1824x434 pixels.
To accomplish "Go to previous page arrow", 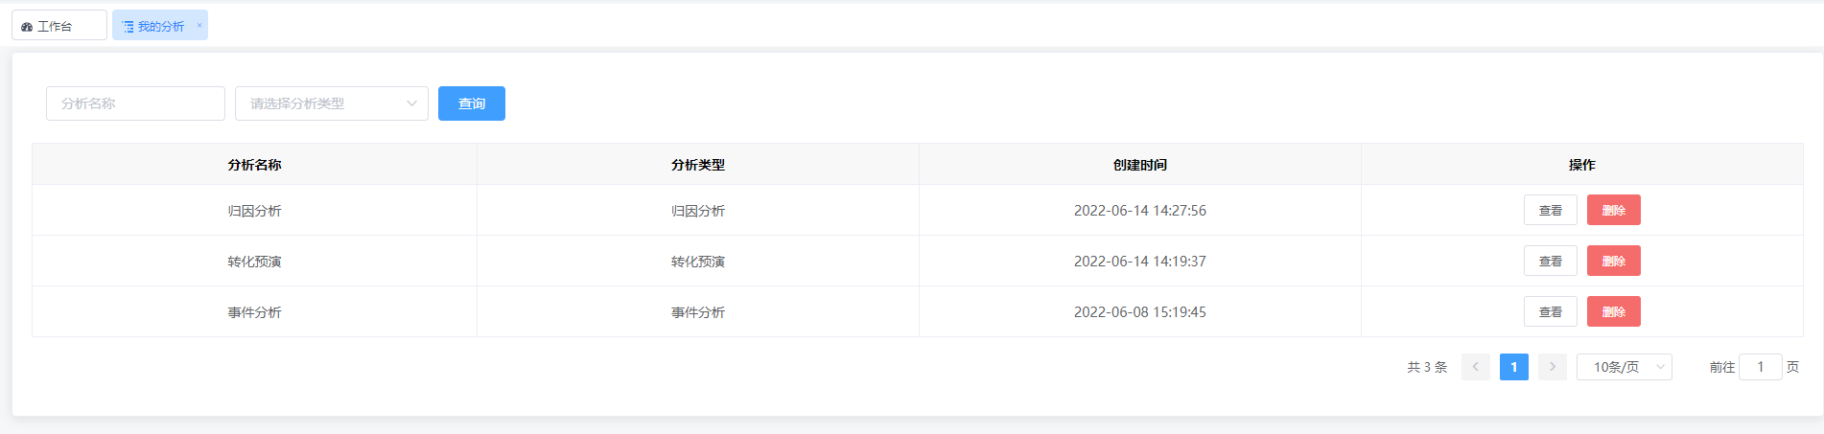I will (x=1475, y=367).
